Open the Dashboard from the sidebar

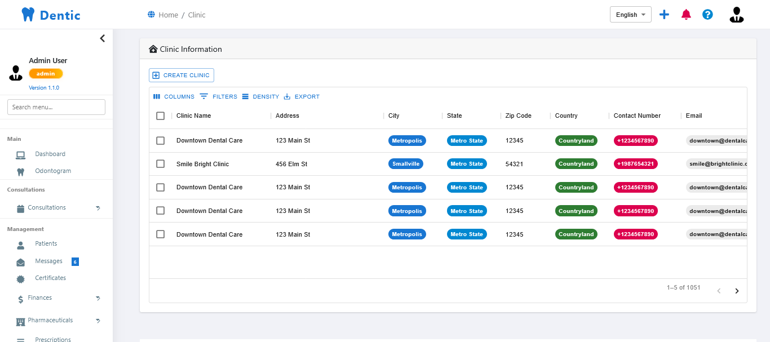pos(50,153)
